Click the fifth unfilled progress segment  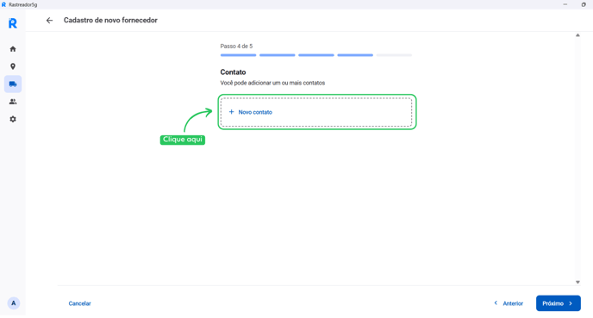coord(394,55)
